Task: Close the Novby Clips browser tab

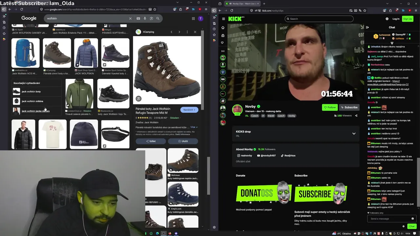Action: (x=258, y=4)
